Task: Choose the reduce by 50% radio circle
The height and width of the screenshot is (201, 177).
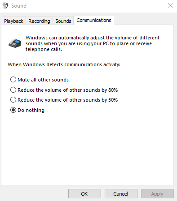Action: [x=13, y=100]
